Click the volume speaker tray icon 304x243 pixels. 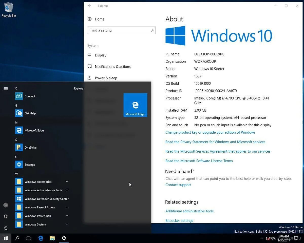[x=273, y=238]
